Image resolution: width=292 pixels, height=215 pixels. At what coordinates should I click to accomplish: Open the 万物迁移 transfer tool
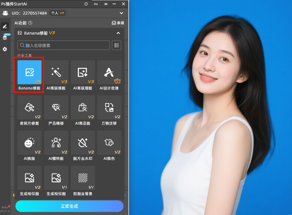point(109,107)
